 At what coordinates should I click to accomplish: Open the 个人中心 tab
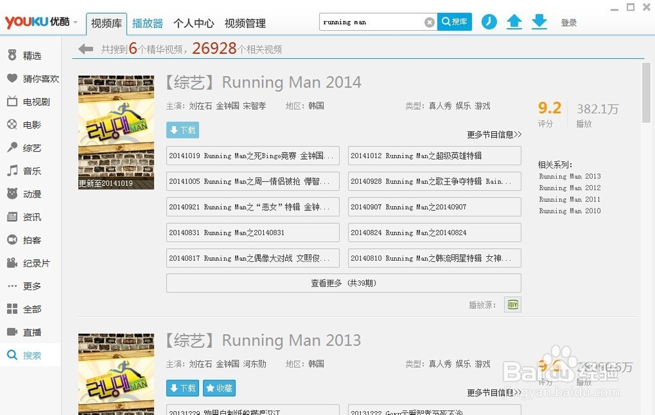194,24
